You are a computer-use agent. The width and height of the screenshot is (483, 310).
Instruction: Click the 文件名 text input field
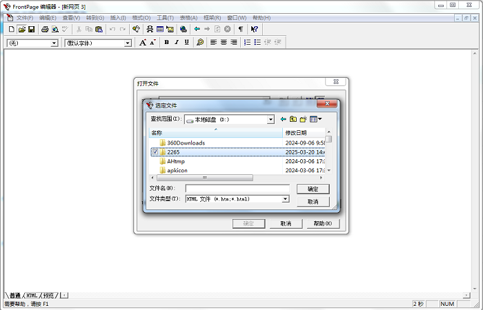(237, 188)
